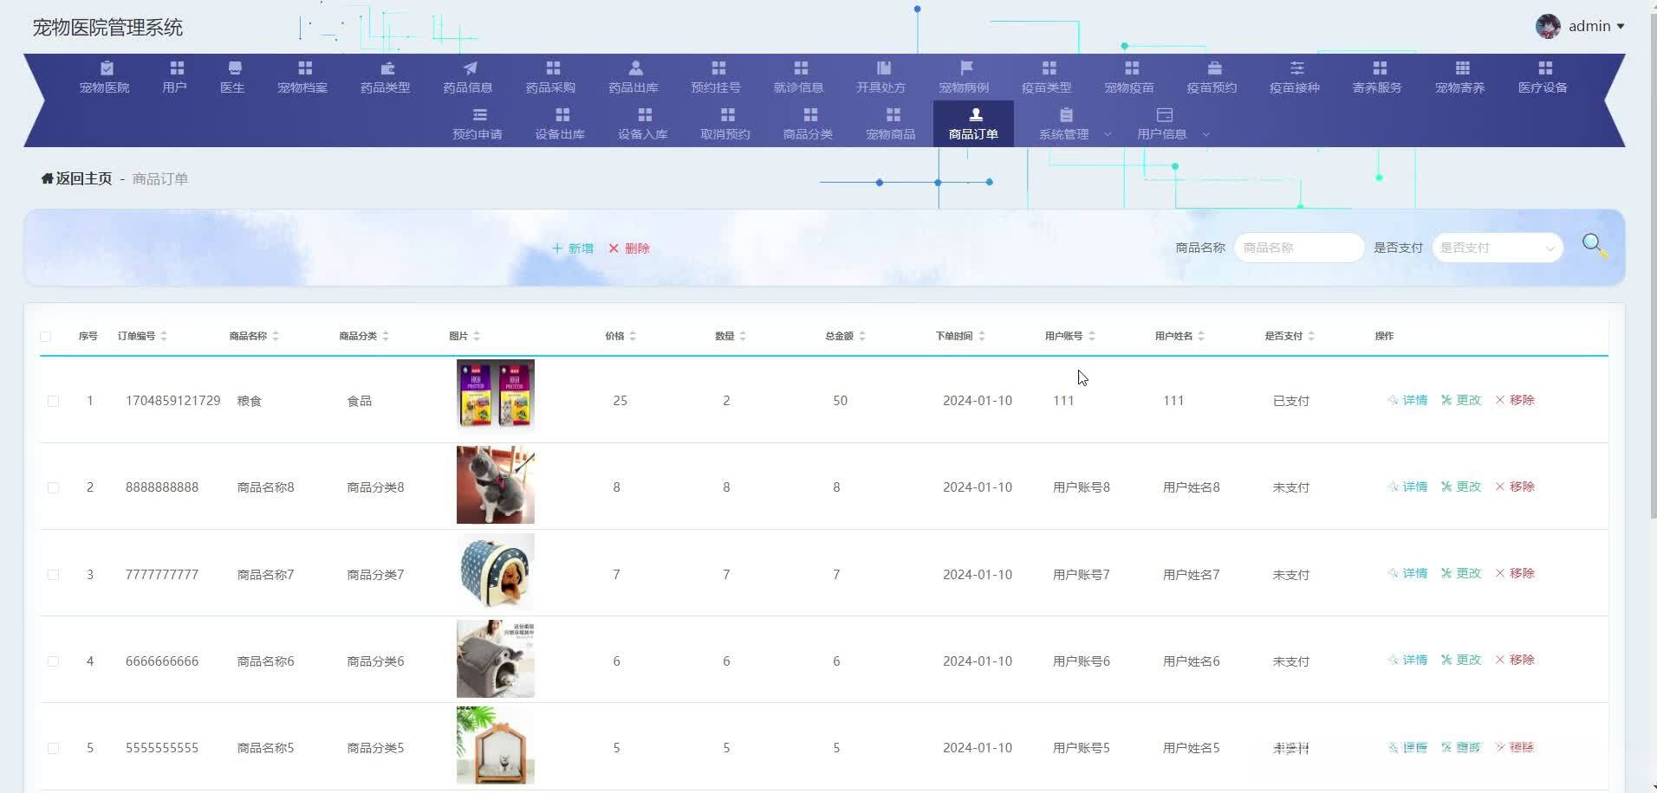Expand the 系统管理 menu

pyautogui.click(x=1074, y=124)
